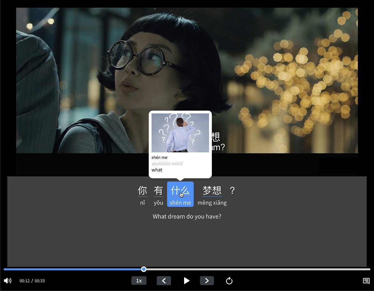Click the highlighted word 什么

pyautogui.click(x=180, y=190)
